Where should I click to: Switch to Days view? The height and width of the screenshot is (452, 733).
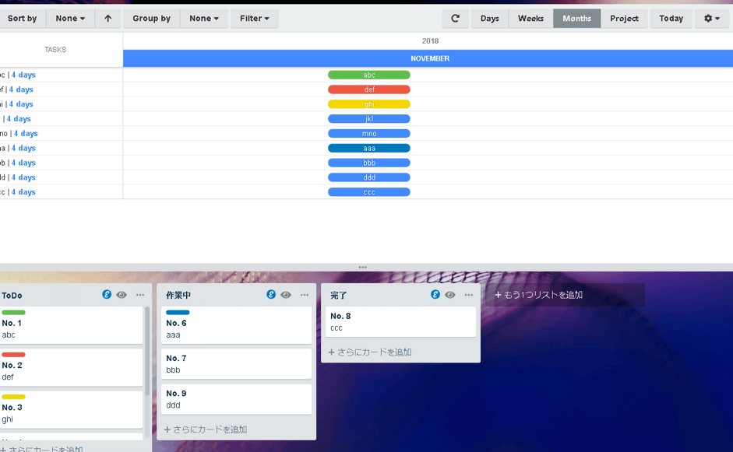click(489, 19)
